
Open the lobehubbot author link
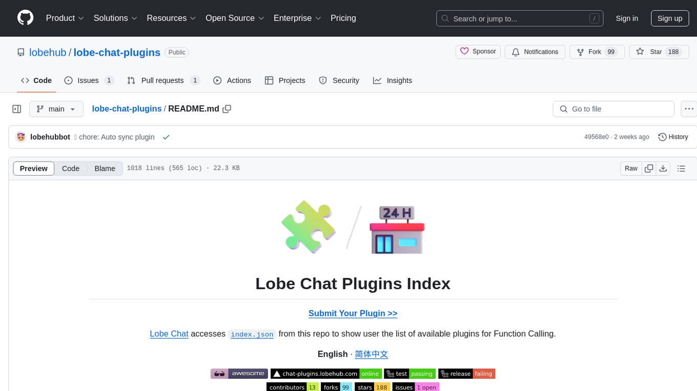pos(50,137)
